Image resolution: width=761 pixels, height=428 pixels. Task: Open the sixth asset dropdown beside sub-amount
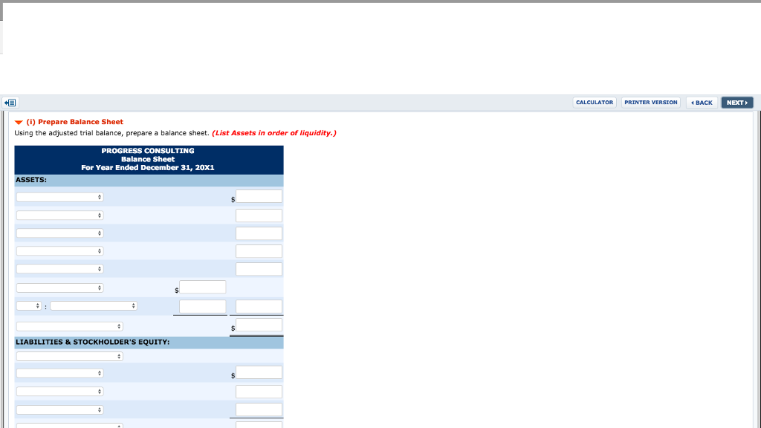tap(59, 288)
